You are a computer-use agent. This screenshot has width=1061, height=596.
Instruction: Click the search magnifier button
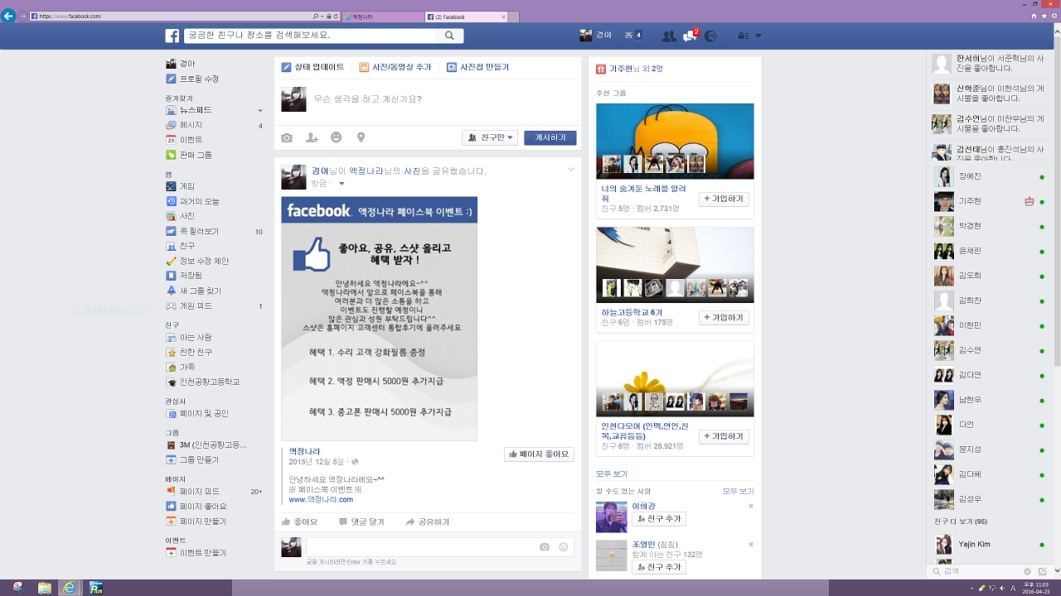pyautogui.click(x=449, y=36)
